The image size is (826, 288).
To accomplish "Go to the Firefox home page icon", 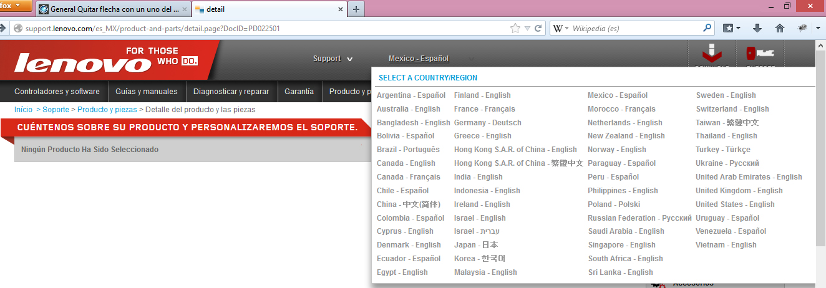I will (x=779, y=28).
